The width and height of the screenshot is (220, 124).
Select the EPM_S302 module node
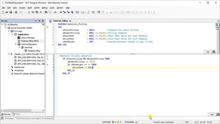31,61
